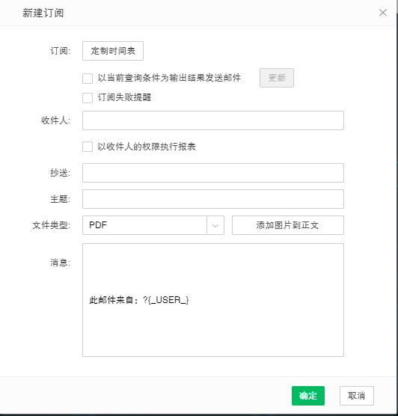Toggle the 订阅失败提醒 checkbox
398x416 pixels.
88,98
